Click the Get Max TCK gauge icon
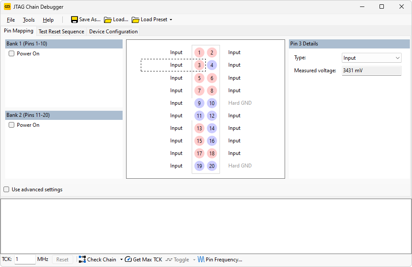The image size is (412, 267). (128, 259)
